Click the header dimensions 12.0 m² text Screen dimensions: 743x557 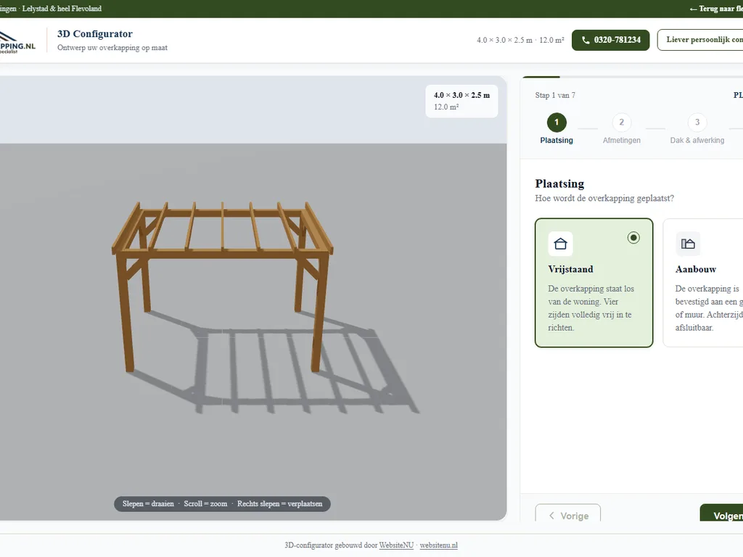click(x=551, y=41)
